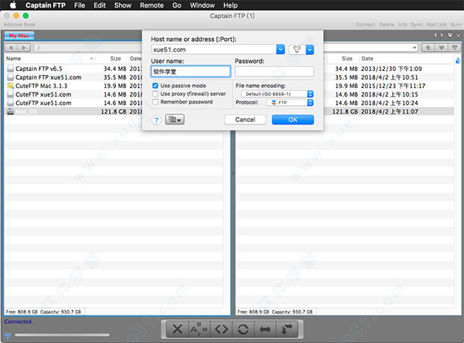Uncheck Use passive mode
This screenshot has height=343, width=464.
[155, 86]
